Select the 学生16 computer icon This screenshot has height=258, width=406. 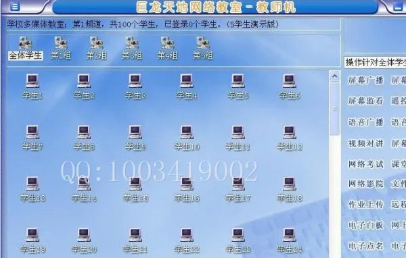pos(187,184)
